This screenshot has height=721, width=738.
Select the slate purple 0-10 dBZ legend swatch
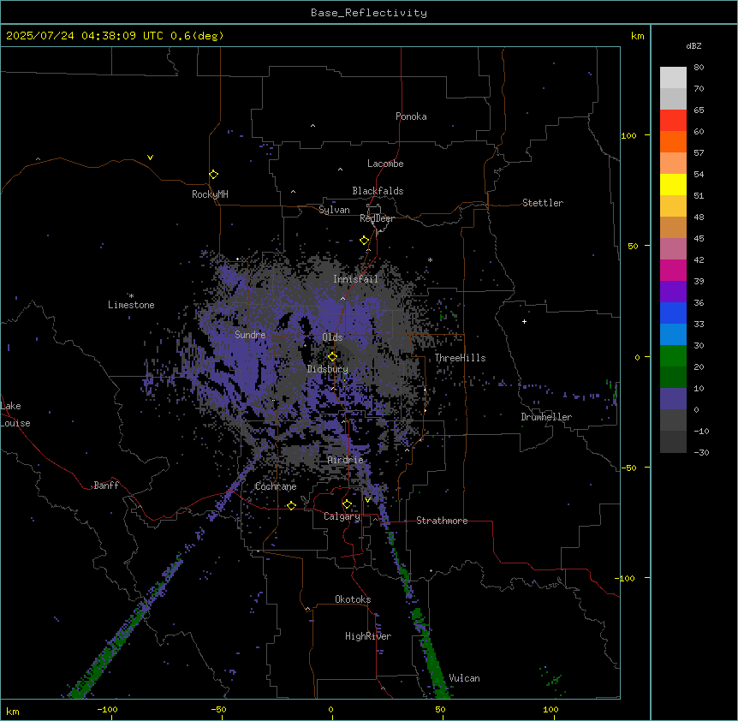pos(673,399)
